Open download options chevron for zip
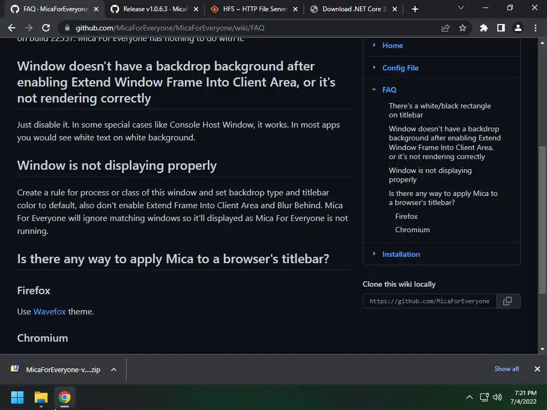 pyautogui.click(x=114, y=369)
